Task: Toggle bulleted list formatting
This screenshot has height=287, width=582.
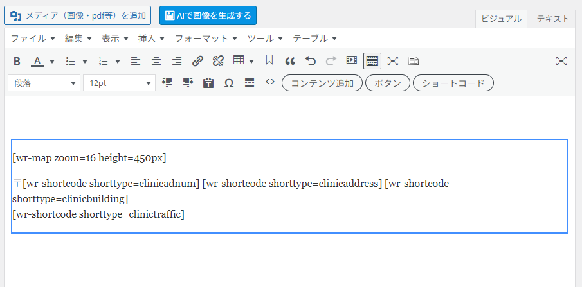Action: tap(71, 61)
